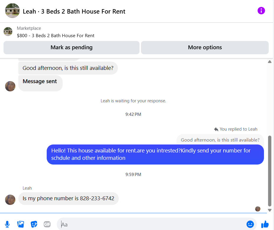Open More options button
Viewport: 274px width, 230px height.
(205, 47)
